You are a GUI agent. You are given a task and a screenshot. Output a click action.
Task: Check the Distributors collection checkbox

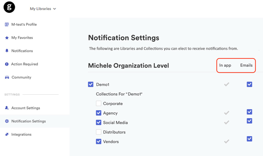coord(98,132)
